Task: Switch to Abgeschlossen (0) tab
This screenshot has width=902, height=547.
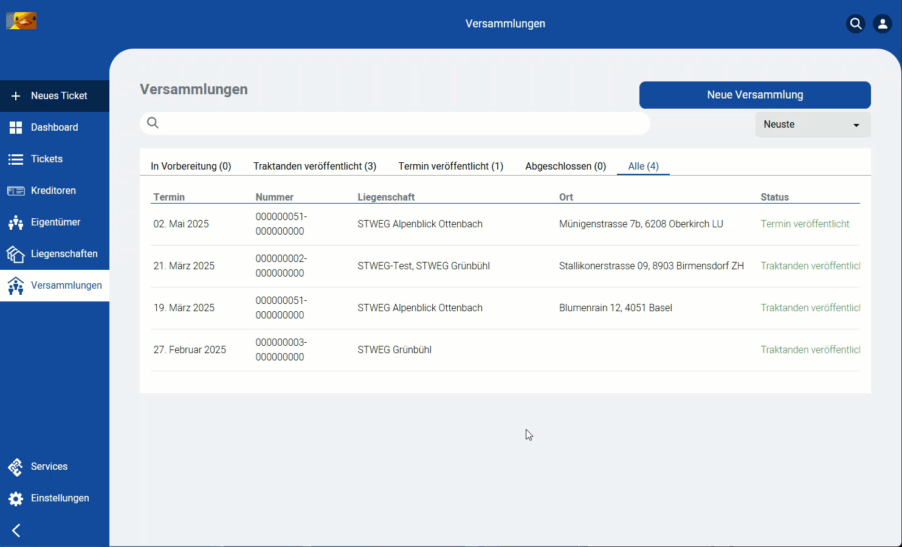Action: tap(566, 166)
